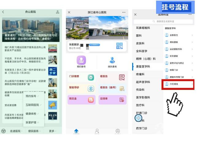The image size is (203, 142).
Task: Open the 看报告（备用）card
Action: 112,89
